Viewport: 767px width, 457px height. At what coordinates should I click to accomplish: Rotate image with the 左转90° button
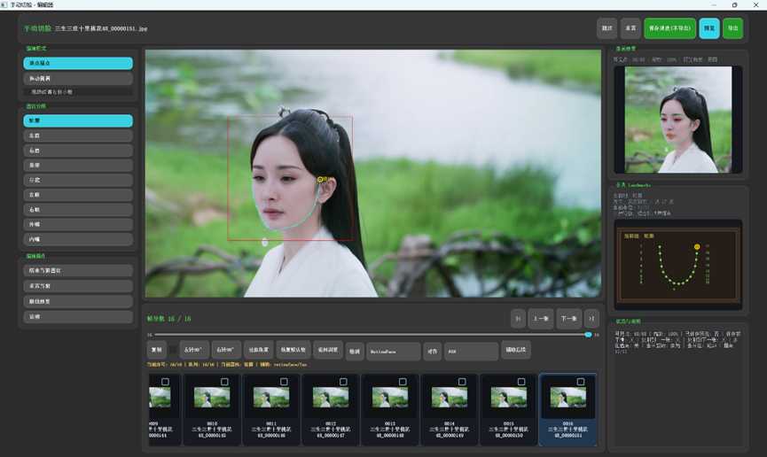(193, 350)
